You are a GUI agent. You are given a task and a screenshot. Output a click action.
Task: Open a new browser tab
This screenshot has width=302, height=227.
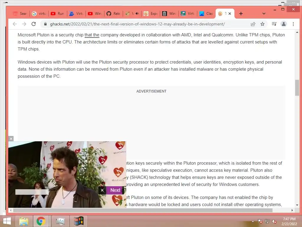241,14
